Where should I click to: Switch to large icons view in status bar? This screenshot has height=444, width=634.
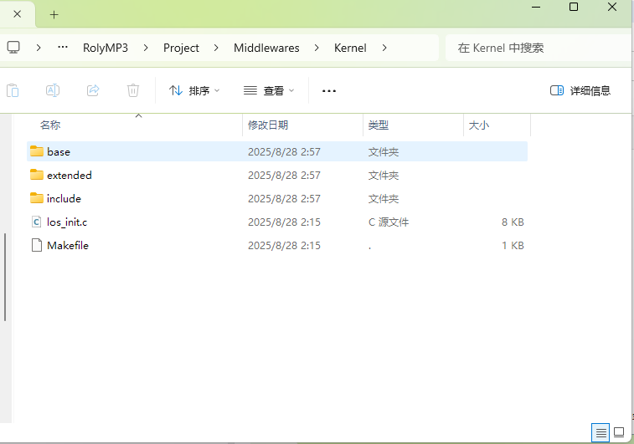point(619,432)
